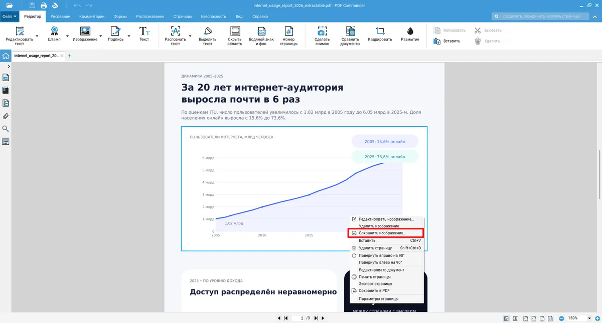Open the Водяной знак и фон tool

[261, 35]
